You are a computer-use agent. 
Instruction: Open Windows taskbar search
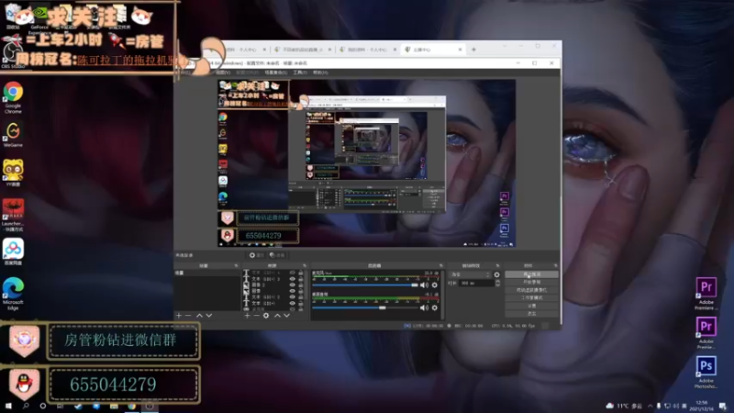(26, 407)
